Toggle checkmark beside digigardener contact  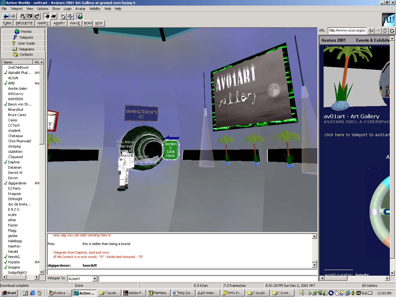pyautogui.click(x=5, y=183)
